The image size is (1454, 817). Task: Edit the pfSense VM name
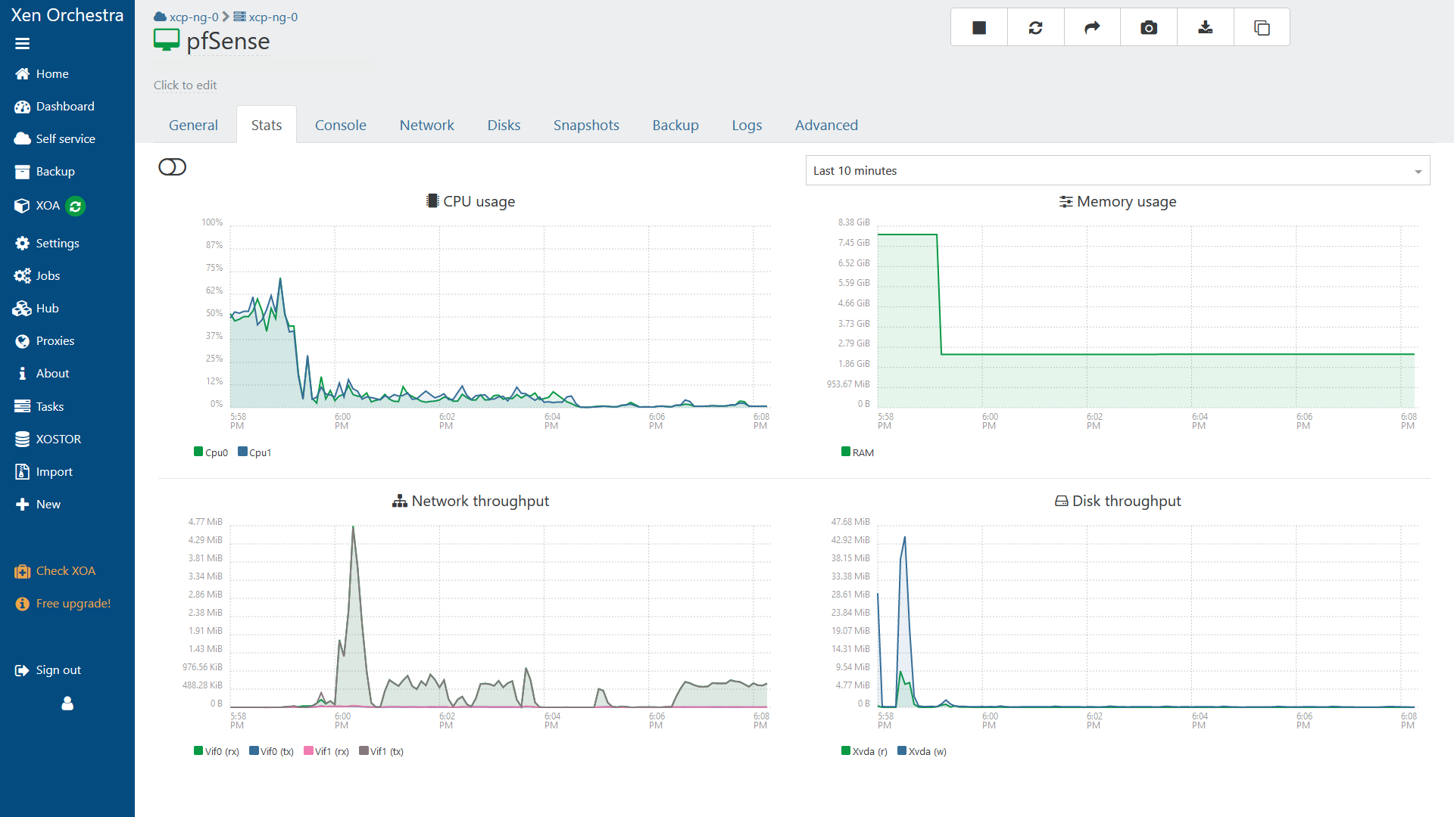coord(228,41)
